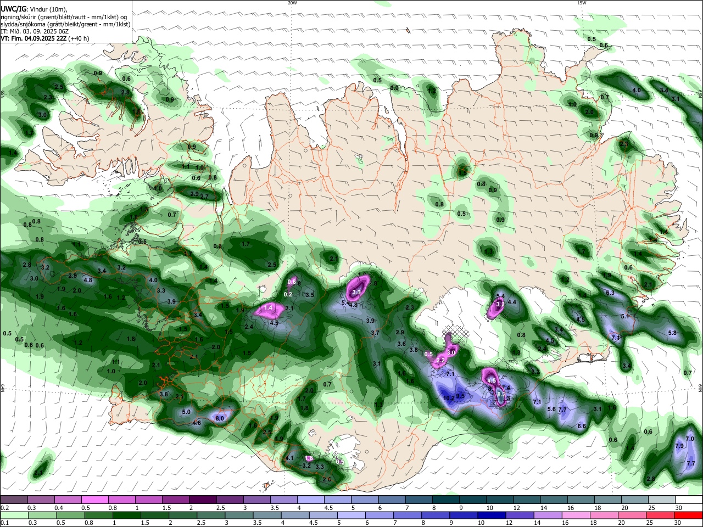Image resolution: width=703 pixels, height=527 pixels.
Task: Pick the darkest green rain swatch labeled 1
Action: click(127, 515)
